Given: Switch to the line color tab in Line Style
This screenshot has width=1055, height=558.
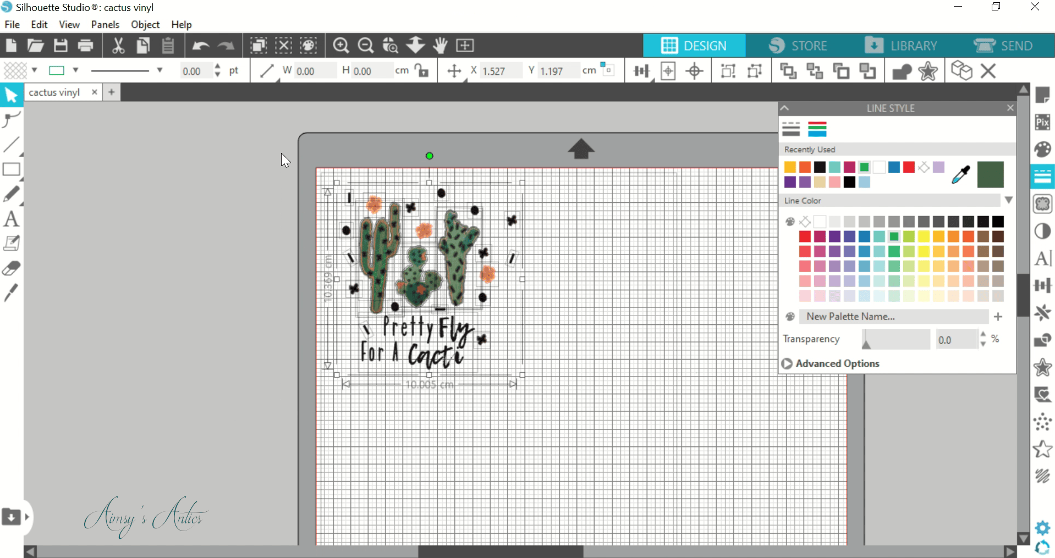Looking at the screenshot, I should tap(817, 130).
